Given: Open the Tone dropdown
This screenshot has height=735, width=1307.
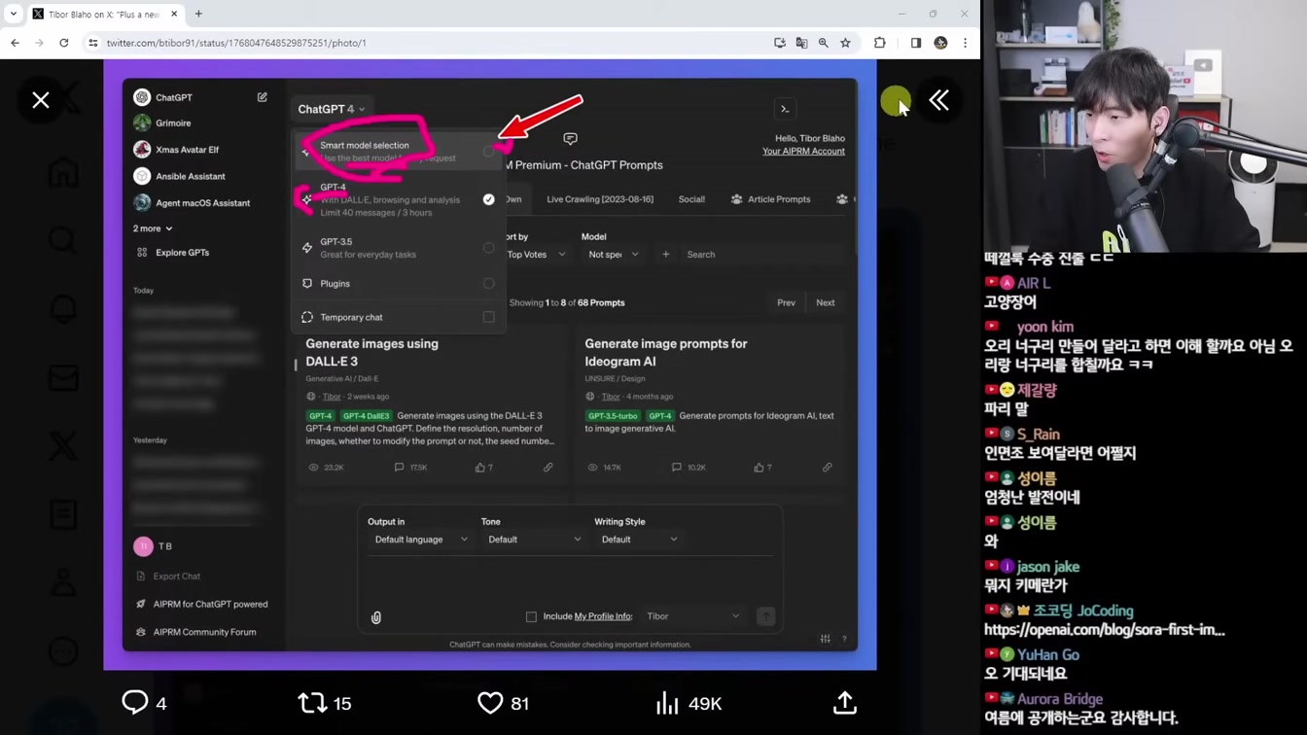Looking at the screenshot, I should [533, 540].
